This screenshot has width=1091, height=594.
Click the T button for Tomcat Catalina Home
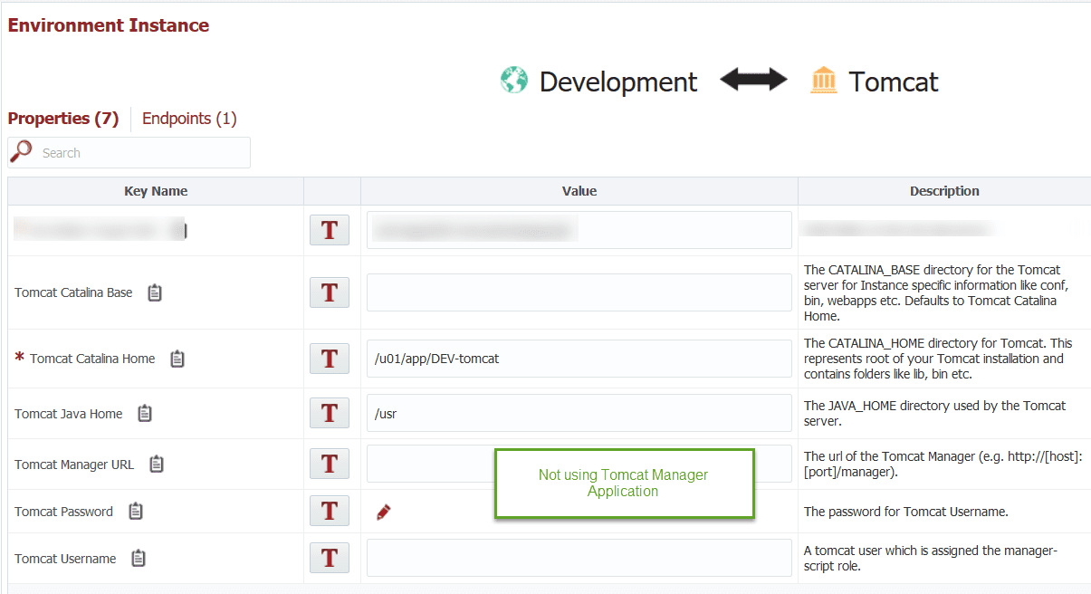click(x=330, y=359)
